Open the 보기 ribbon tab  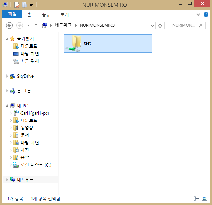coord(65,14)
